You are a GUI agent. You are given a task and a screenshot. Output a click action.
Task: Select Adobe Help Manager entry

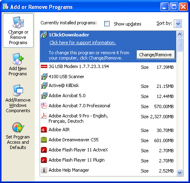pyautogui.click(x=108, y=170)
